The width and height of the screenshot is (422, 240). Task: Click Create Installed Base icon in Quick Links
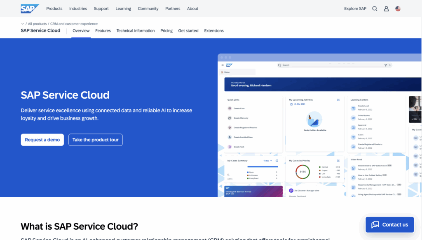point(230,137)
